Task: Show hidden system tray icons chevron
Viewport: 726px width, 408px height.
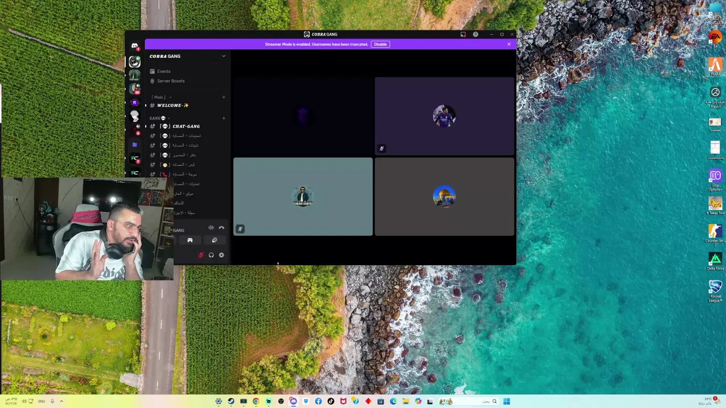Action: click(x=61, y=401)
